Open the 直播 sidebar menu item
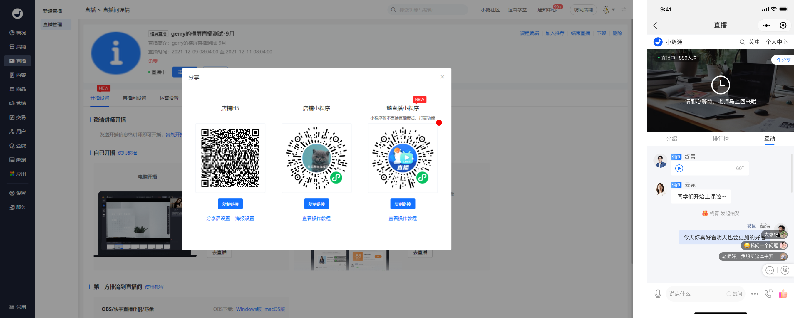 tap(18, 61)
